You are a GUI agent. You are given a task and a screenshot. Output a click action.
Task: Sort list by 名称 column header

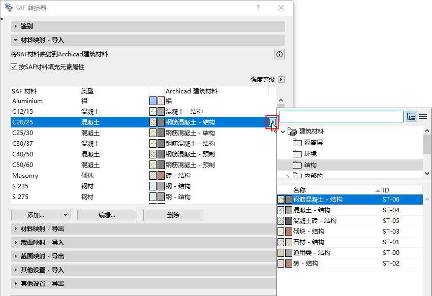tap(336, 190)
